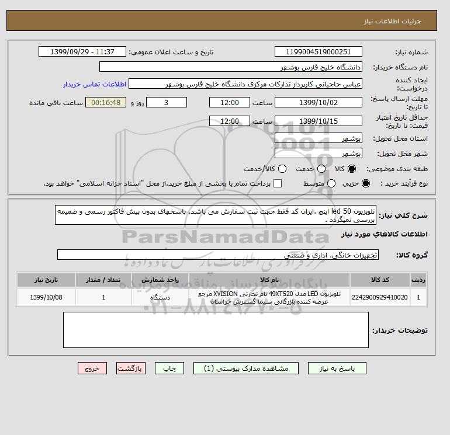Click product name cell XVISION 49XT520
Image resolution: width=450 pixels, height=435 pixels.
click(x=269, y=297)
